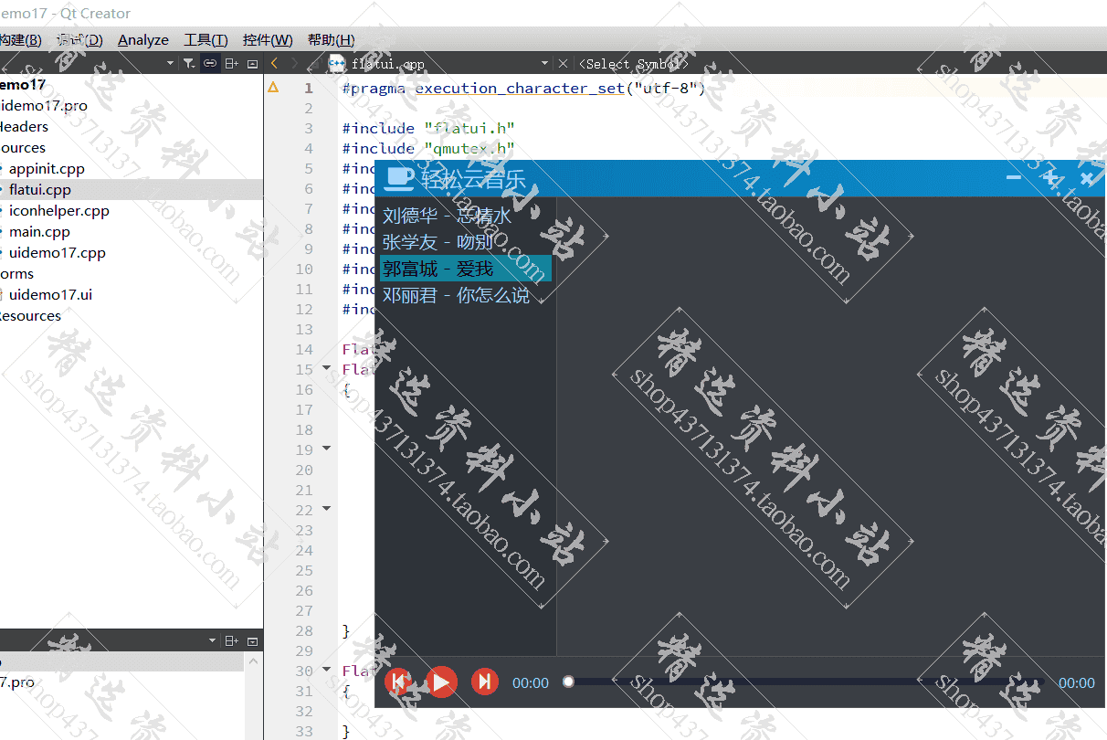Click the split icon in lower side pane toolbar
Image resolution: width=1107 pixels, height=740 pixels.
pyautogui.click(x=232, y=640)
